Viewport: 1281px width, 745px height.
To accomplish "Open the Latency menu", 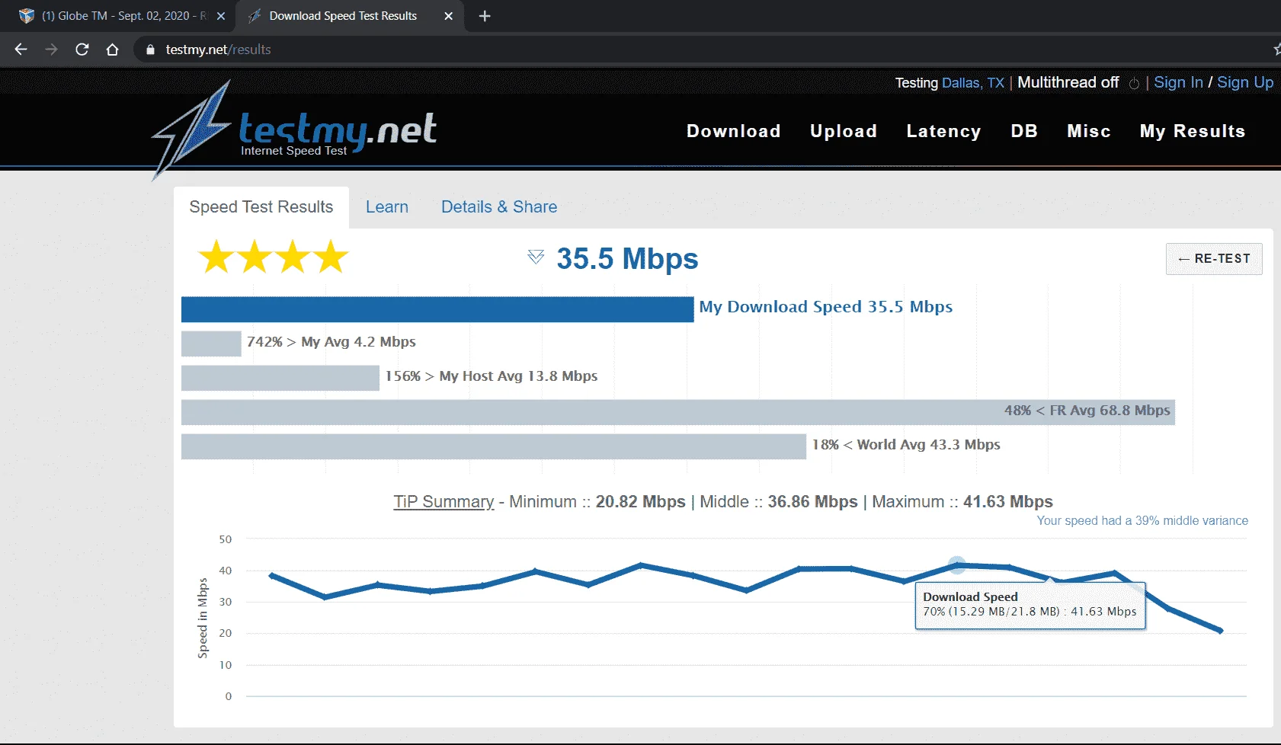I will 943,131.
